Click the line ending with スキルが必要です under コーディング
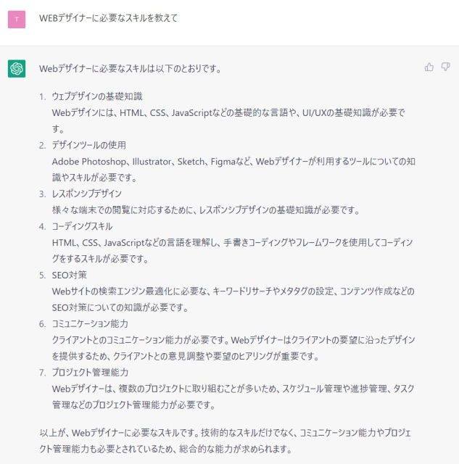This screenshot has width=459, height=464. pos(100,259)
